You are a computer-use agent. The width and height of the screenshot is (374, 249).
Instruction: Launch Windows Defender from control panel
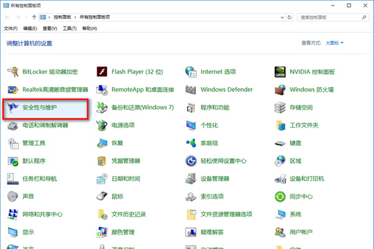click(x=226, y=90)
